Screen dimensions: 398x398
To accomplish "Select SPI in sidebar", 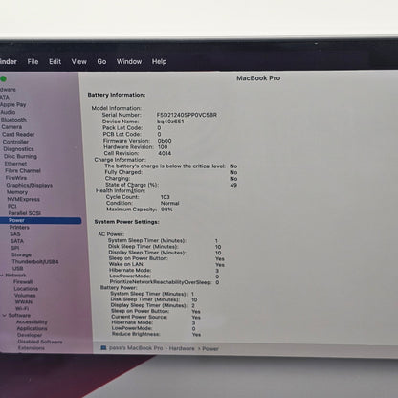I will point(15,248).
